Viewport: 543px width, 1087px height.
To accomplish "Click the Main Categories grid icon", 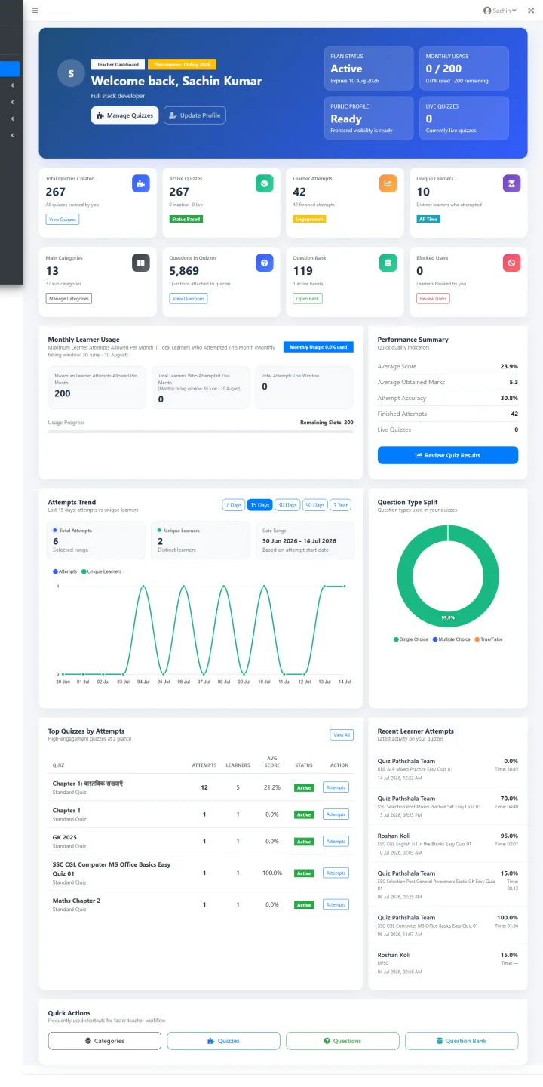I will pos(140,262).
